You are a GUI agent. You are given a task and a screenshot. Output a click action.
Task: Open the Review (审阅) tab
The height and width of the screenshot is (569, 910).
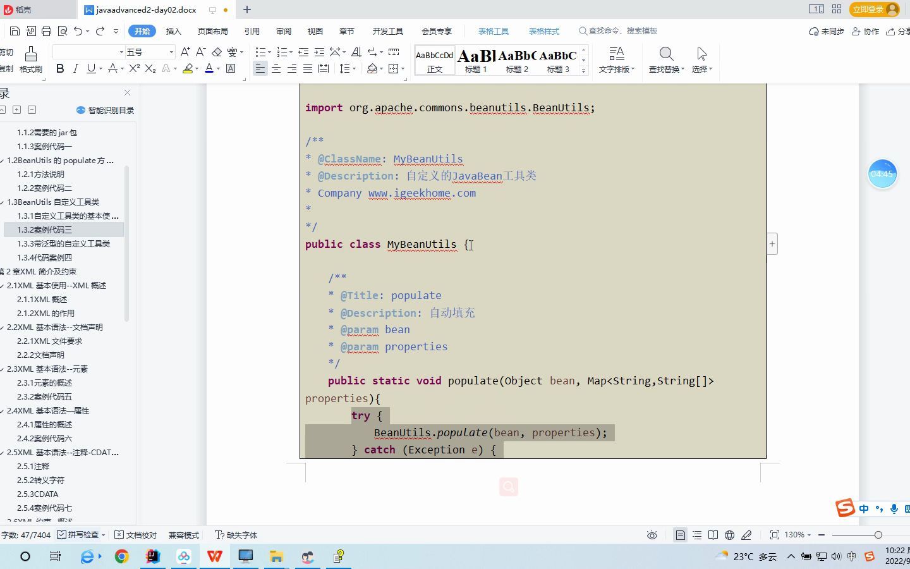(284, 31)
